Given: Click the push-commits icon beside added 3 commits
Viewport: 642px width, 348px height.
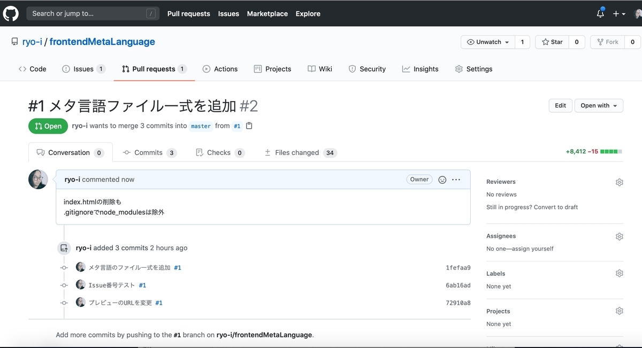Looking at the screenshot, I should tap(64, 248).
